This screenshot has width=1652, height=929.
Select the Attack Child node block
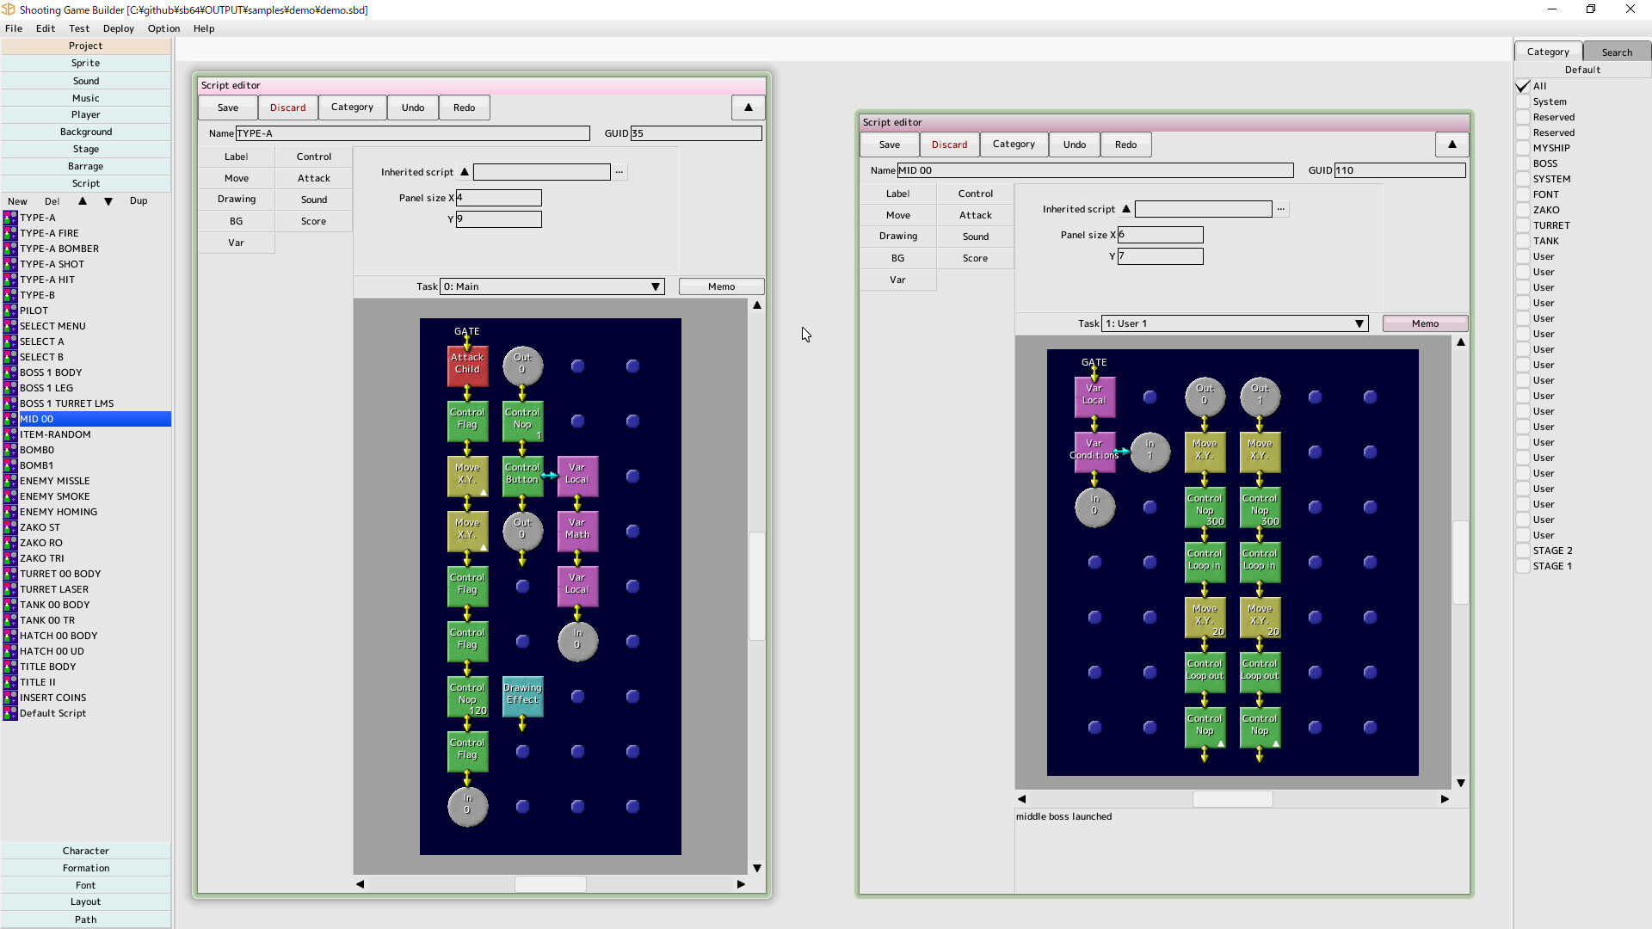467,366
